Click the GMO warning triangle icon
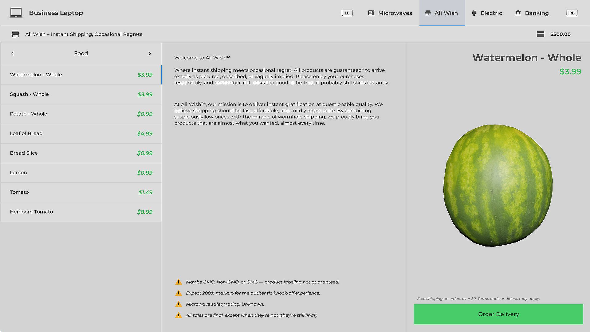This screenshot has width=590, height=332. point(179,282)
